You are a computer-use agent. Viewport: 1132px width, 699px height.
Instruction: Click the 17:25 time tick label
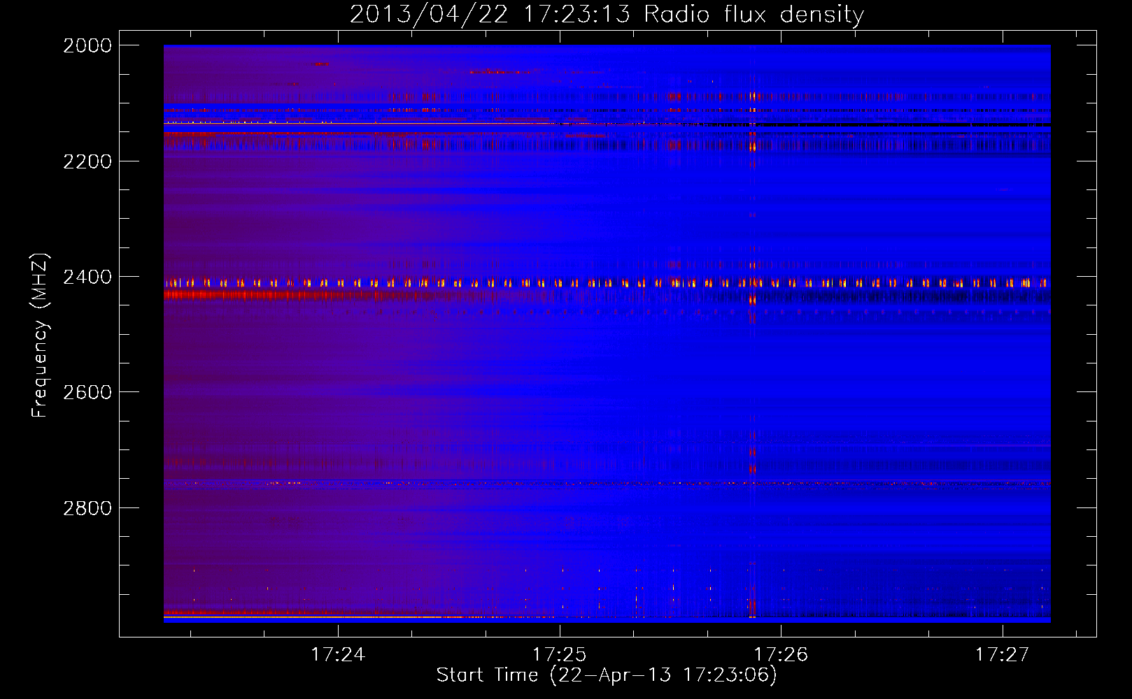click(x=560, y=655)
